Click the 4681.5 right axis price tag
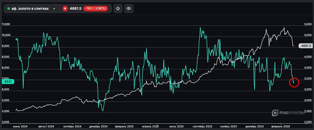The width and height of the screenshot is (314, 130). tap(306, 46)
